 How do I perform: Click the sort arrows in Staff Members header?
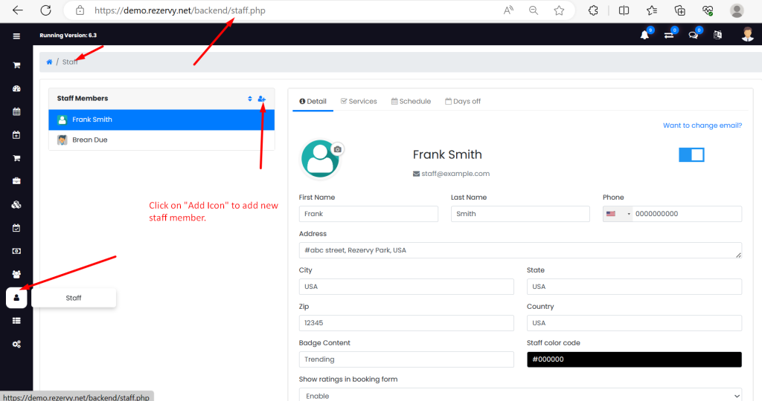click(250, 99)
